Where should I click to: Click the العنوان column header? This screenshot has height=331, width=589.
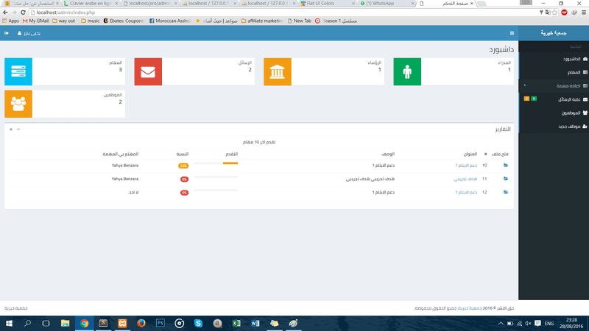pyautogui.click(x=470, y=154)
